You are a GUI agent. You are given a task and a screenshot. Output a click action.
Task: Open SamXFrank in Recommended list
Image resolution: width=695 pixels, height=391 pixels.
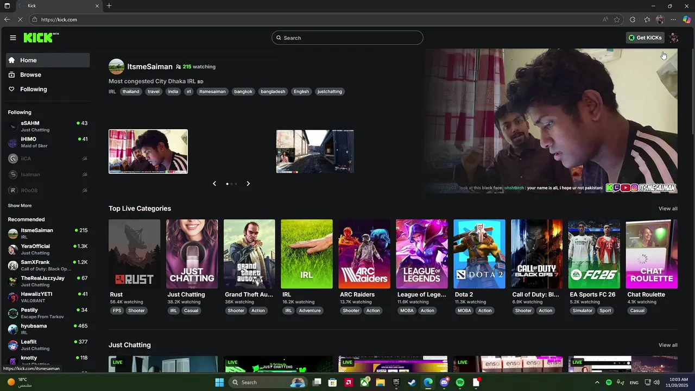coord(48,265)
